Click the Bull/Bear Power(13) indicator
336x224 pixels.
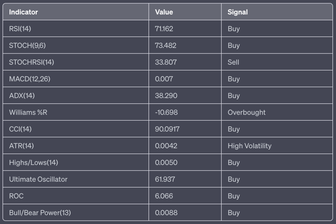(40, 213)
